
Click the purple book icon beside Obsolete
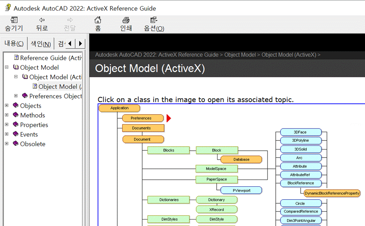pos(16,143)
